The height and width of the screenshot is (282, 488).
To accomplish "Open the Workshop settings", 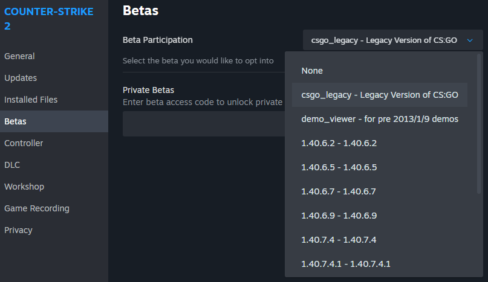I will click(x=24, y=187).
